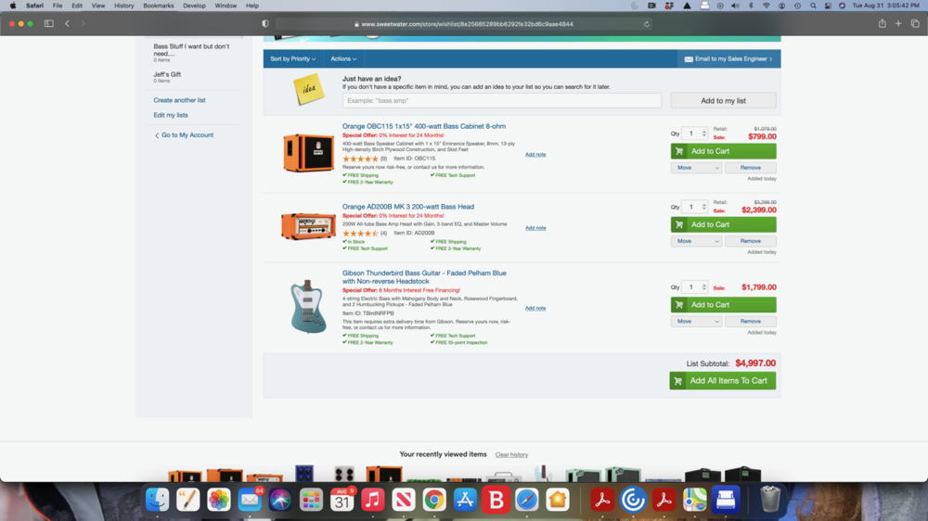Click the Safari Share icon
928x521 pixels.
(x=882, y=23)
